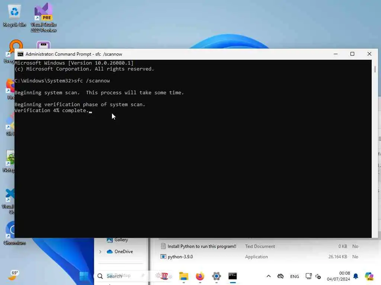Select 'Install Python to run this program!!' file
381x285 pixels.
202,246
